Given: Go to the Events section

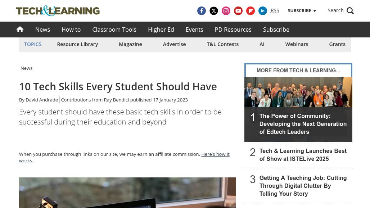Looking at the screenshot, I should [194, 30].
